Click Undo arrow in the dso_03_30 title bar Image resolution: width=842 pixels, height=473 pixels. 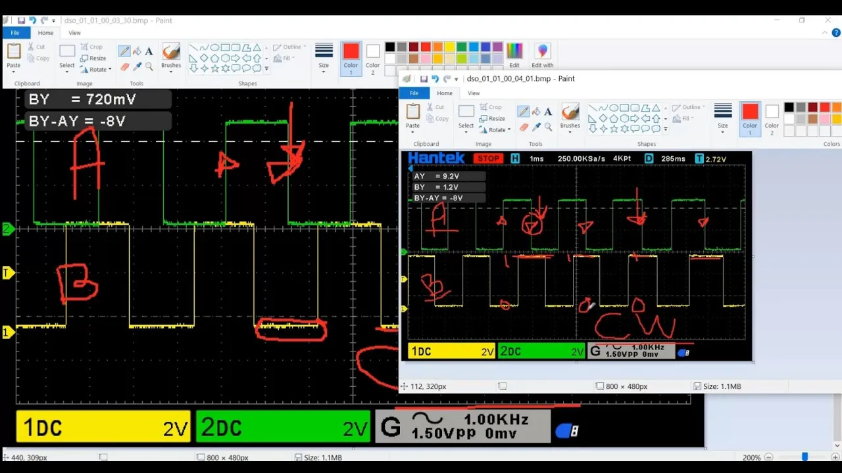coord(32,20)
